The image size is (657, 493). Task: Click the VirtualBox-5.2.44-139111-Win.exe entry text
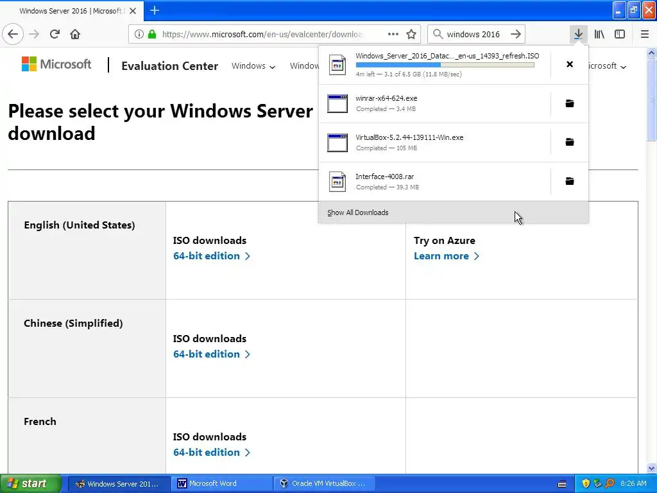[409, 137]
